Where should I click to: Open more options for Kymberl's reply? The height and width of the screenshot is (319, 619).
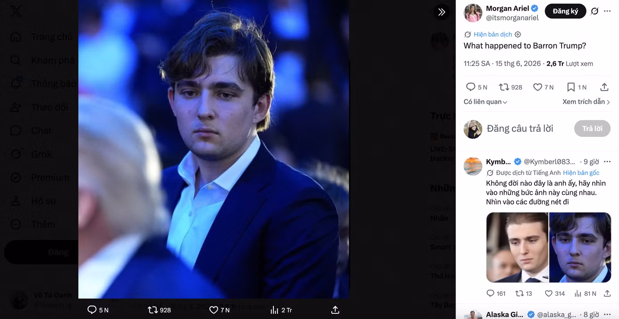point(607,161)
